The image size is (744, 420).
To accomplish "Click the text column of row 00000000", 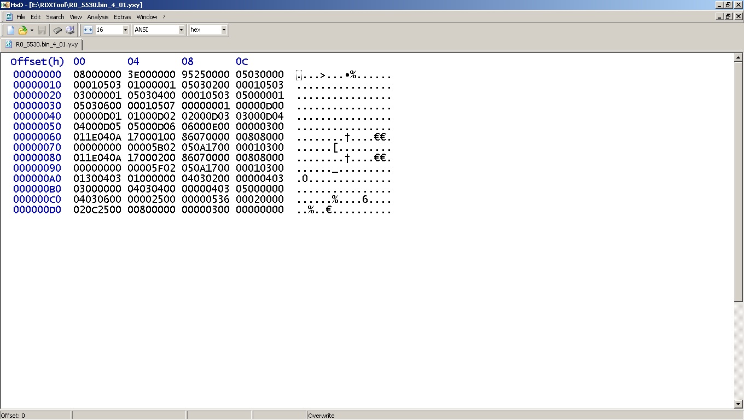I will coord(344,75).
